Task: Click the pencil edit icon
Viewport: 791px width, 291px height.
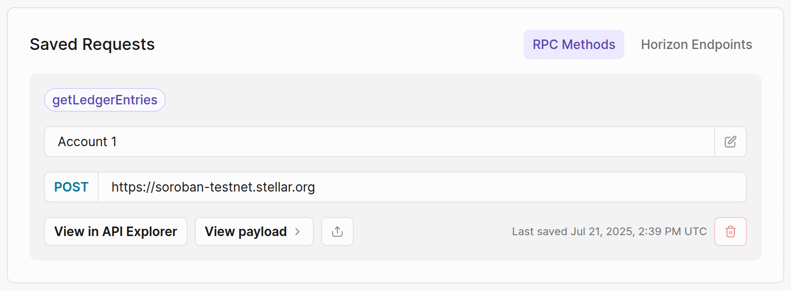Action: tap(730, 142)
